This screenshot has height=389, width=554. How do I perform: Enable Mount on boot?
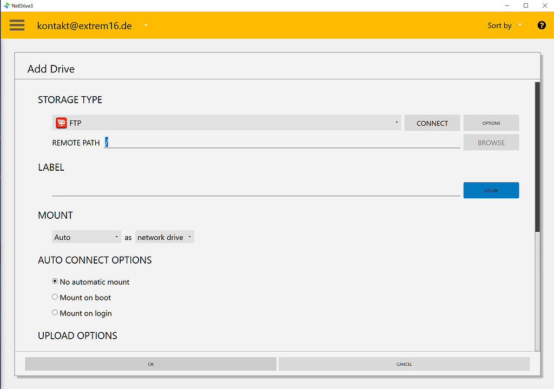55,297
